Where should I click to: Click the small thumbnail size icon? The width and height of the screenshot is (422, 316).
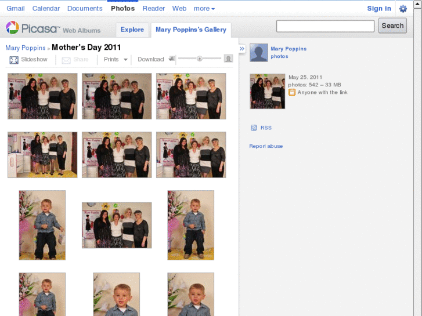[172, 59]
